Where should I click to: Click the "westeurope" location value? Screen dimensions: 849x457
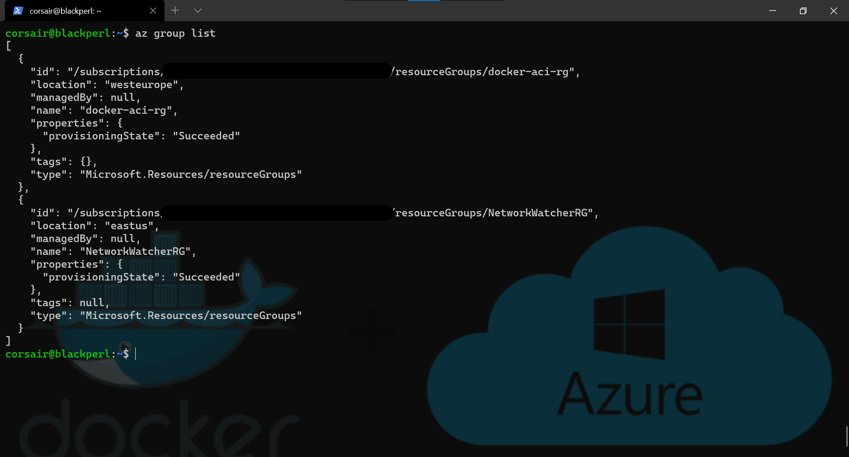pyautogui.click(x=141, y=85)
